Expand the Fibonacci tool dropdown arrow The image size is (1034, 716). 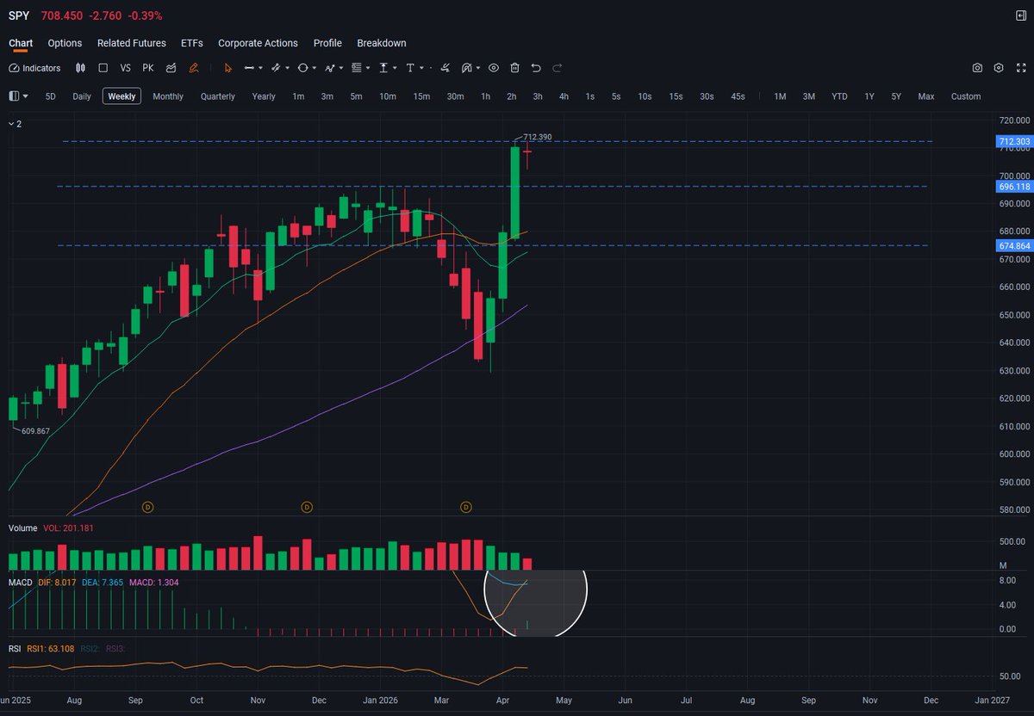pos(368,68)
